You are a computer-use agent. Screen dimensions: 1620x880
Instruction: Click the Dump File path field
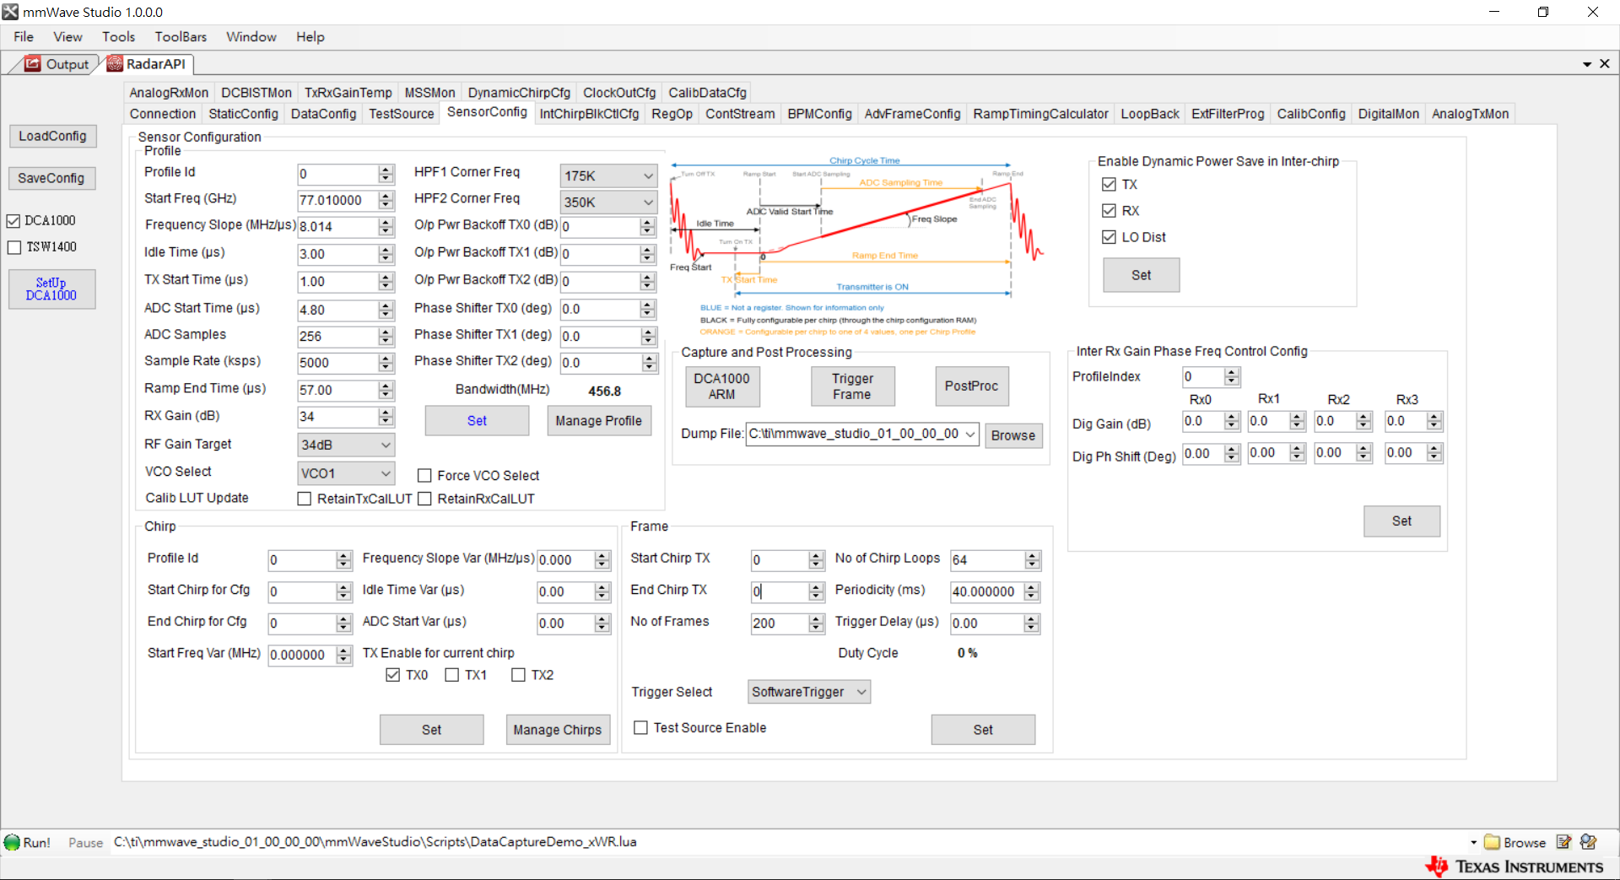point(852,434)
